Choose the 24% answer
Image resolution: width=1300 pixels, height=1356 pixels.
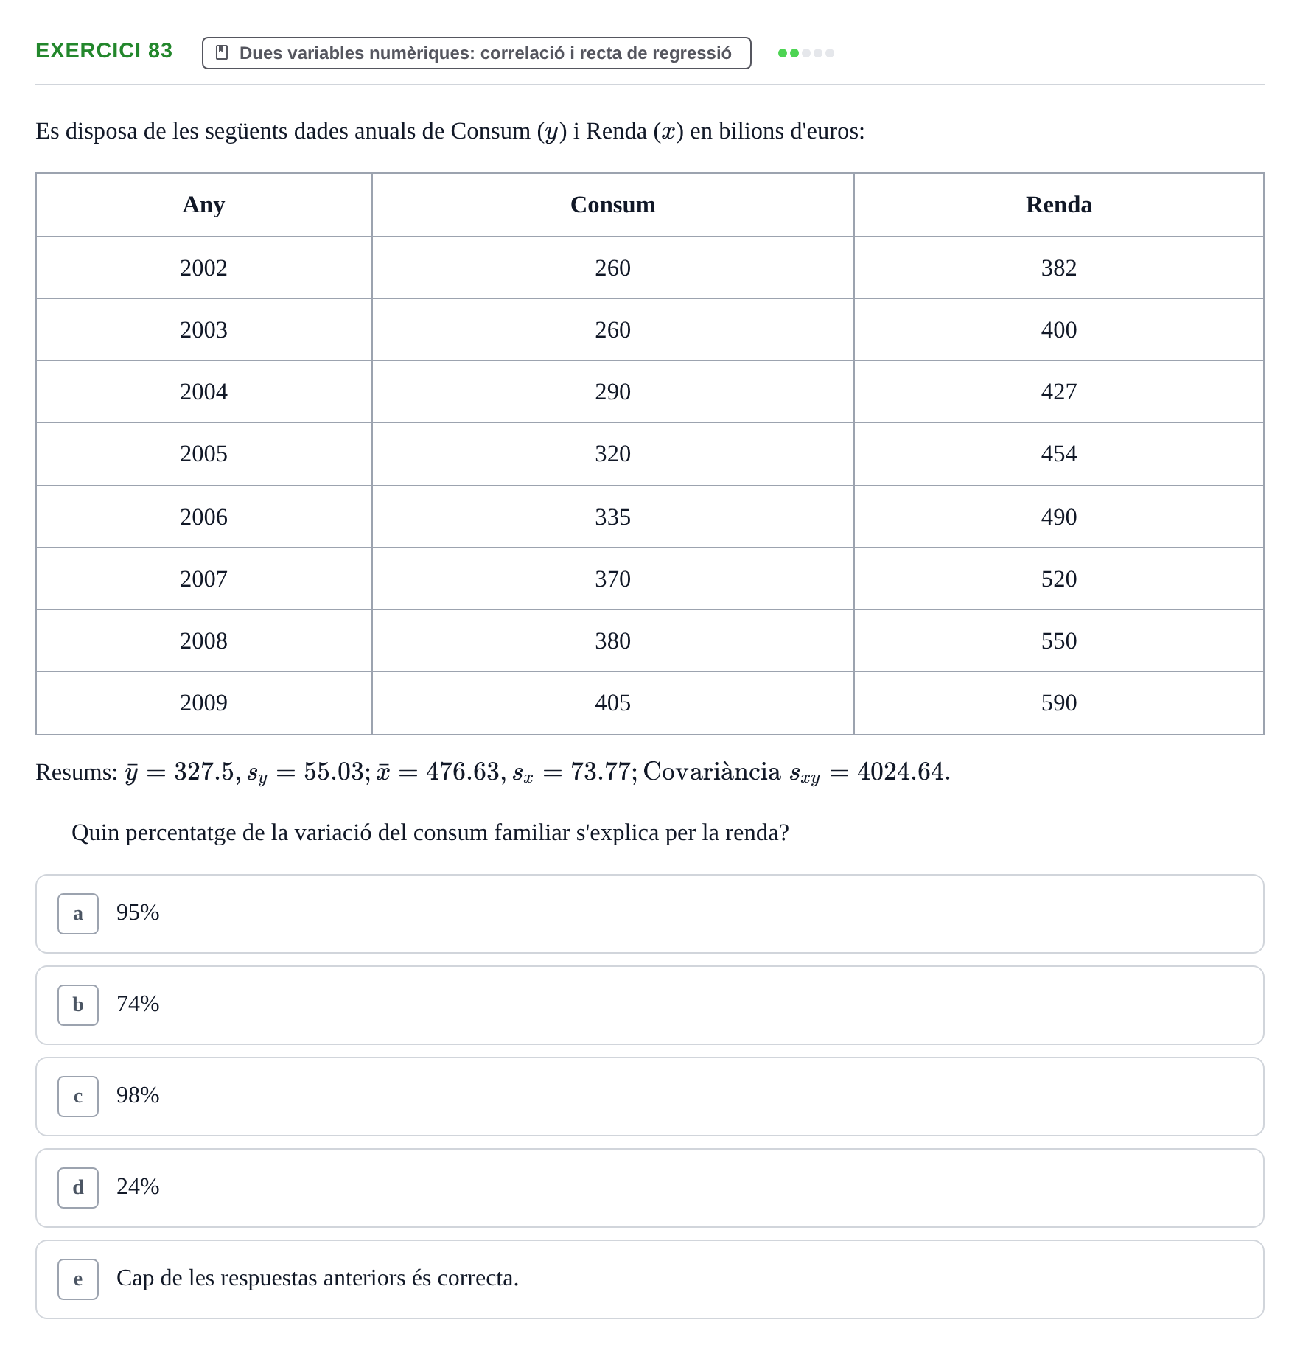(x=650, y=1188)
